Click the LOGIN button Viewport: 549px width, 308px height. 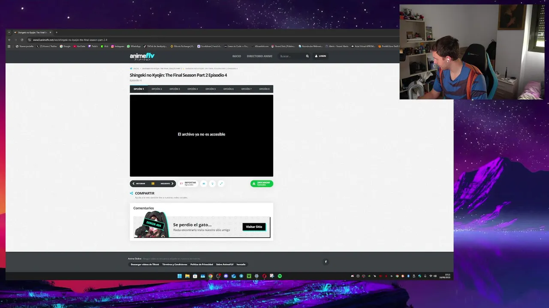point(320,56)
